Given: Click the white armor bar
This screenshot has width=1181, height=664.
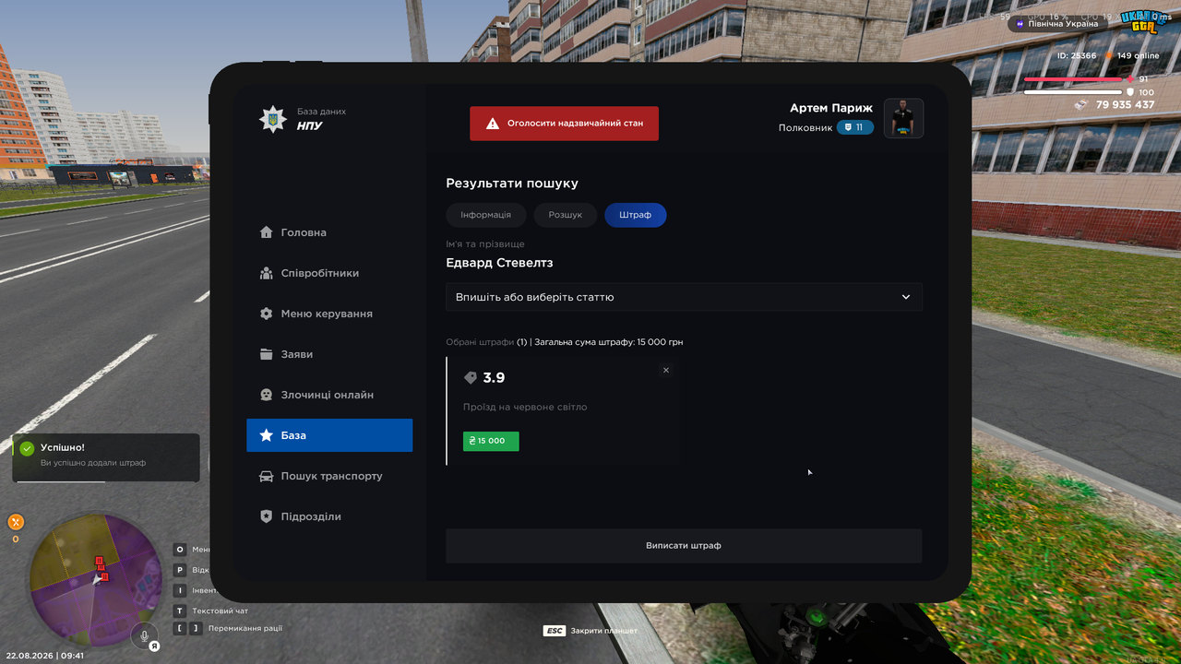Looking at the screenshot, I should (1075, 92).
